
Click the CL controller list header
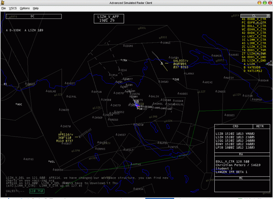click(x=253, y=16)
